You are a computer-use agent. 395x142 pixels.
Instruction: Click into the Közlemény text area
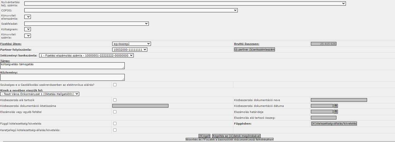(x=62, y=77)
